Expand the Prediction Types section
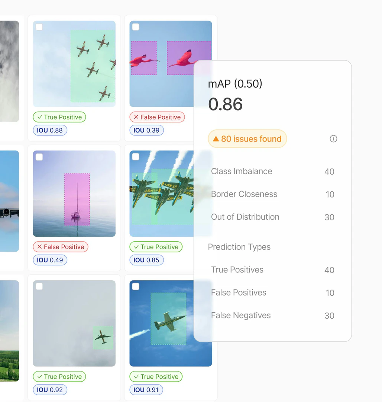Screen dimensions: 382x402 [x=239, y=247]
